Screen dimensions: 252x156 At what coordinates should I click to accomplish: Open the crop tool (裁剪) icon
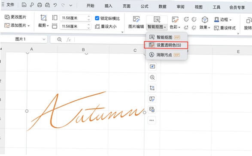pyautogui.click(x=43, y=18)
